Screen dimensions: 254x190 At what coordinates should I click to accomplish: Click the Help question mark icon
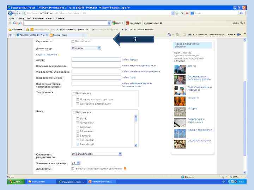tap(238, 34)
